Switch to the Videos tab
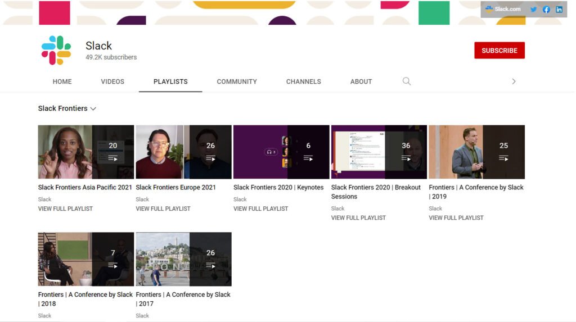Screen dimensions: 576x322 112,81
